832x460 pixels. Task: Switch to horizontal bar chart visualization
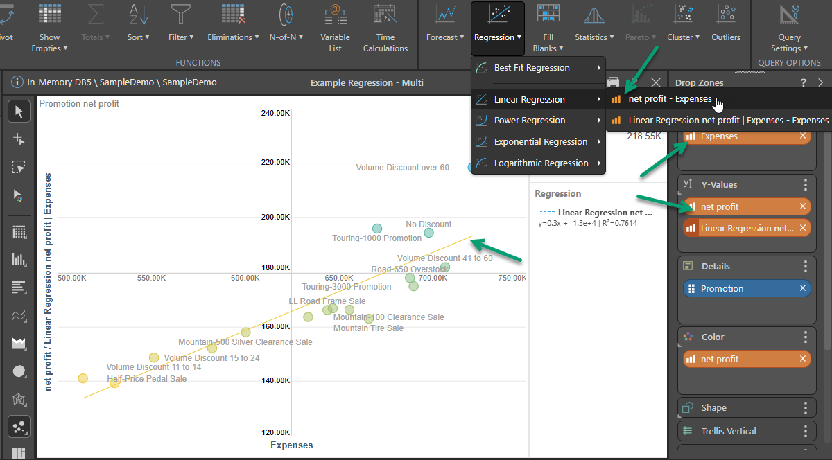coord(19,287)
